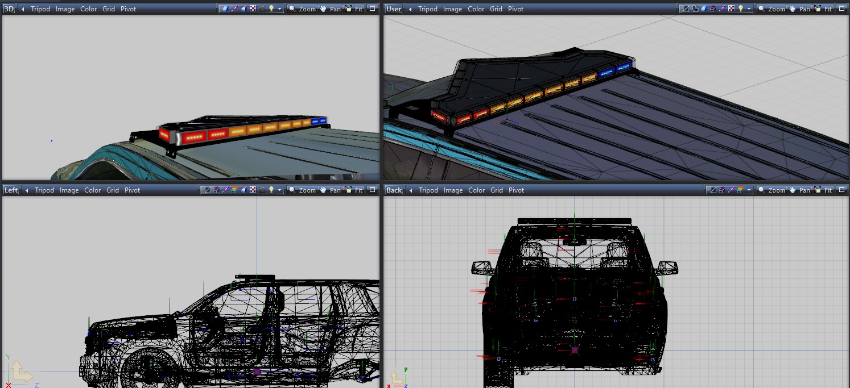
Task: Maximize the Left viewport with its square toggle
Action: pos(372,190)
